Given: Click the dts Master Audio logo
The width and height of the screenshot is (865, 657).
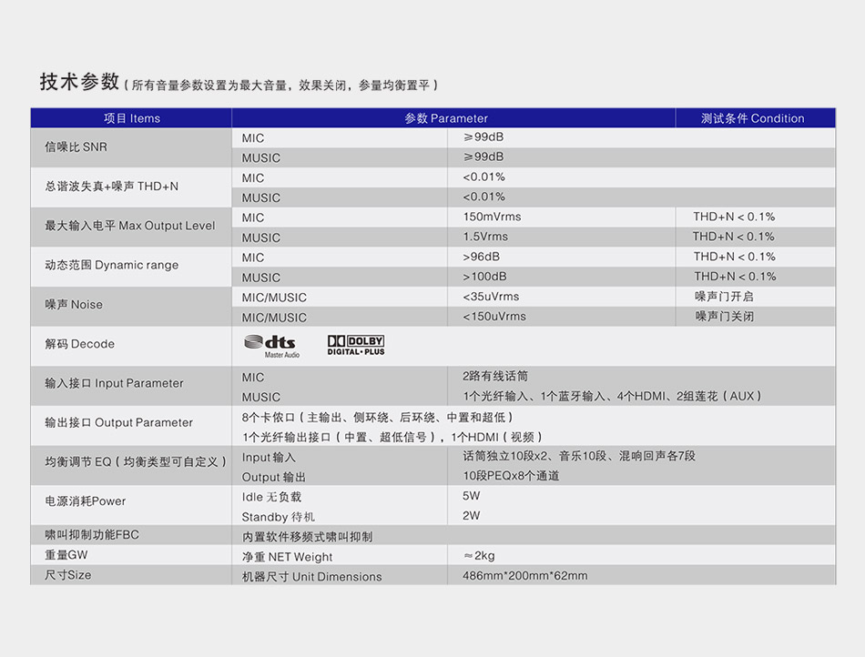Looking at the screenshot, I should point(267,344).
